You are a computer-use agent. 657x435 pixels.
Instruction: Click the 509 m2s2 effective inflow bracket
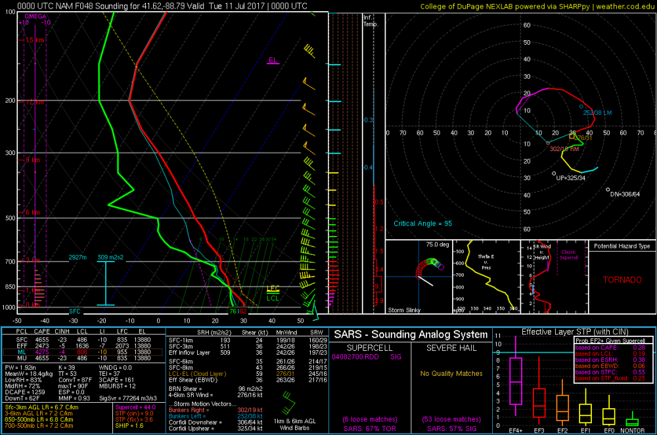106,283
